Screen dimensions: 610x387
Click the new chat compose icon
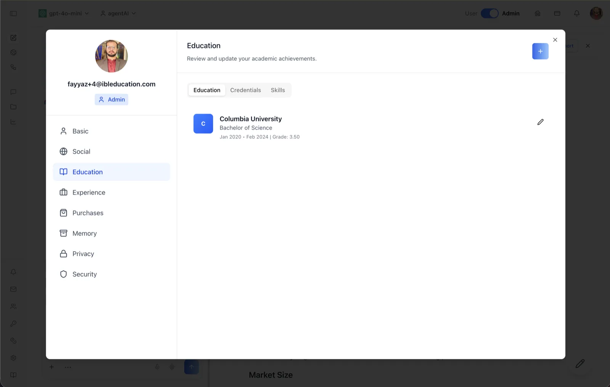tap(13, 37)
